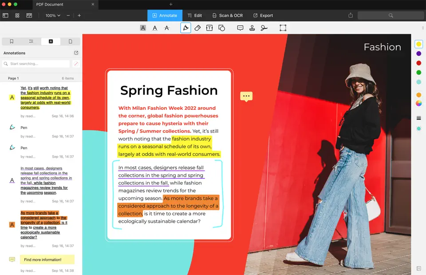426x275 pixels.
Task: Select the shapes tool
Action: click(x=221, y=28)
